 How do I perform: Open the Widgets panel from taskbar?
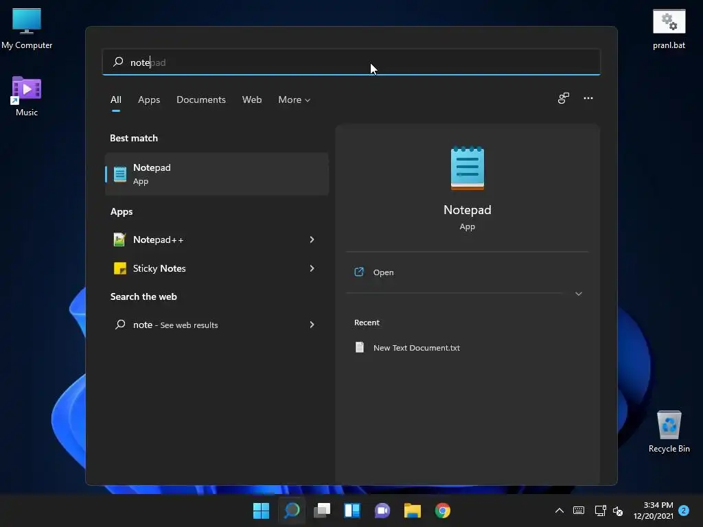[352, 511]
